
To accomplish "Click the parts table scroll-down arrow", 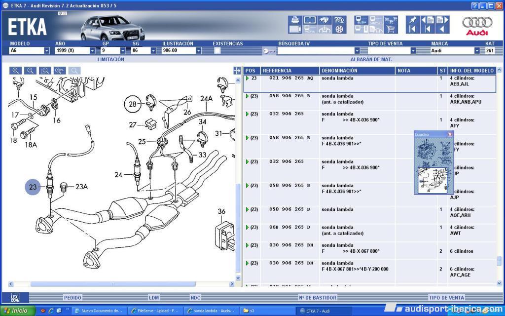I will click(x=499, y=283).
